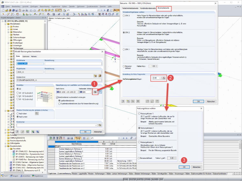Click Abbrechen in Nutzungsklasse wählen dialog
The image size is (242, 181).
(x=197, y=167)
